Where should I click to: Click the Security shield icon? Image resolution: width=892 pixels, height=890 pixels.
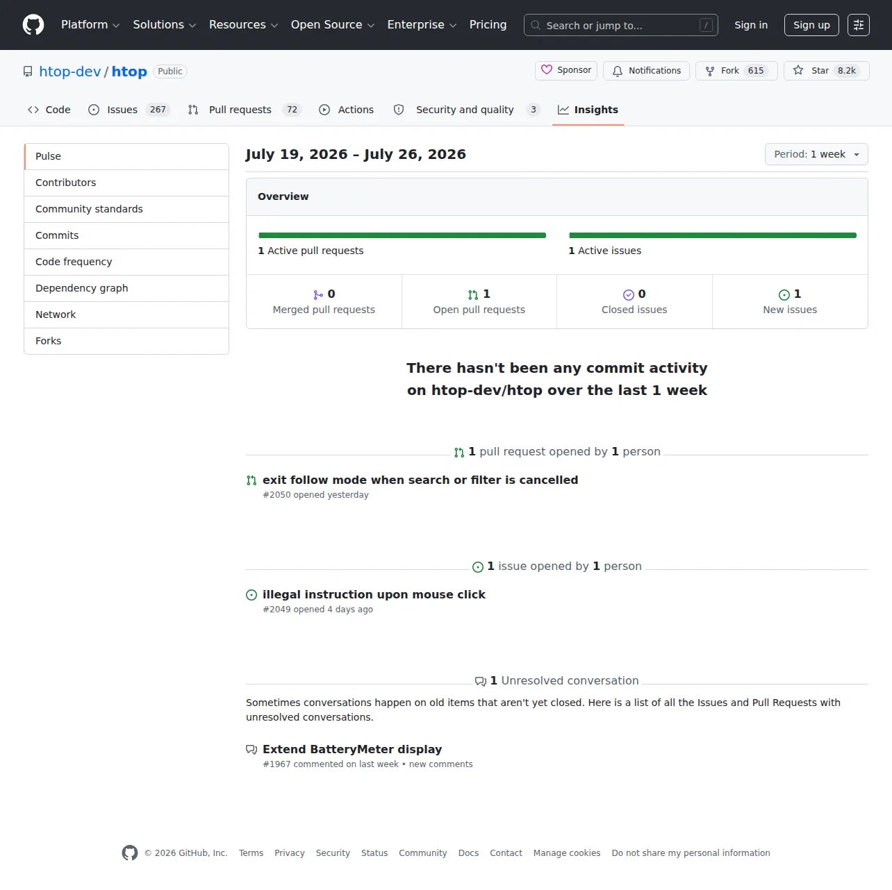[399, 110]
